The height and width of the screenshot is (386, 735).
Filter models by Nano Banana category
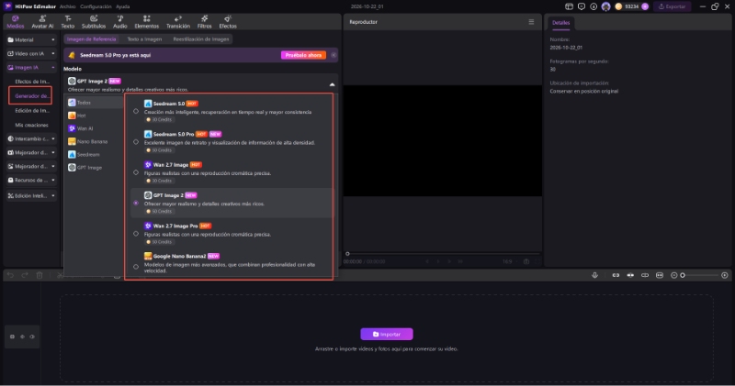pos(93,141)
